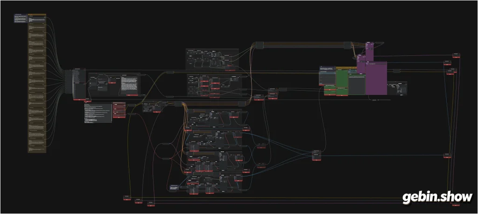Select the large purple node in the upper right
Screen dimensions: 478x214
tap(377, 78)
